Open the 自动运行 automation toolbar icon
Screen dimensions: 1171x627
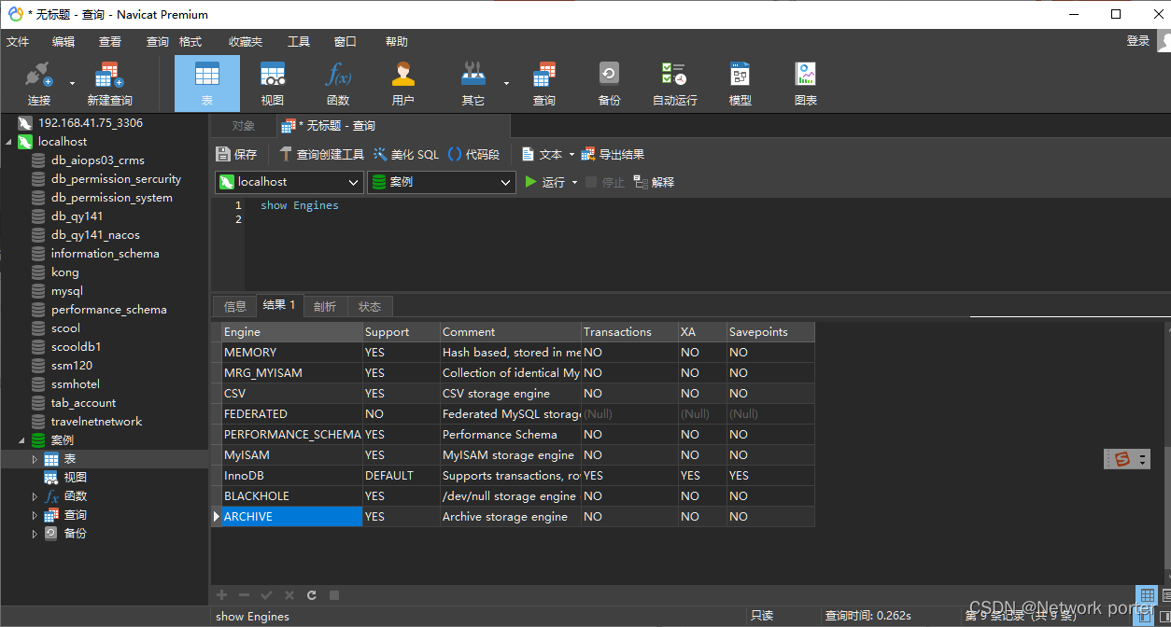674,83
